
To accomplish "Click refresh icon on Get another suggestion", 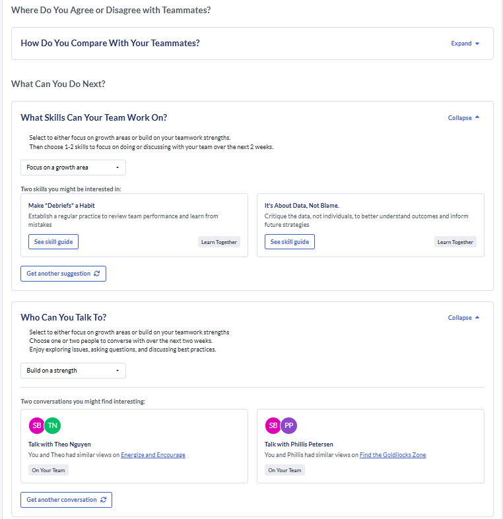I will (97, 274).
